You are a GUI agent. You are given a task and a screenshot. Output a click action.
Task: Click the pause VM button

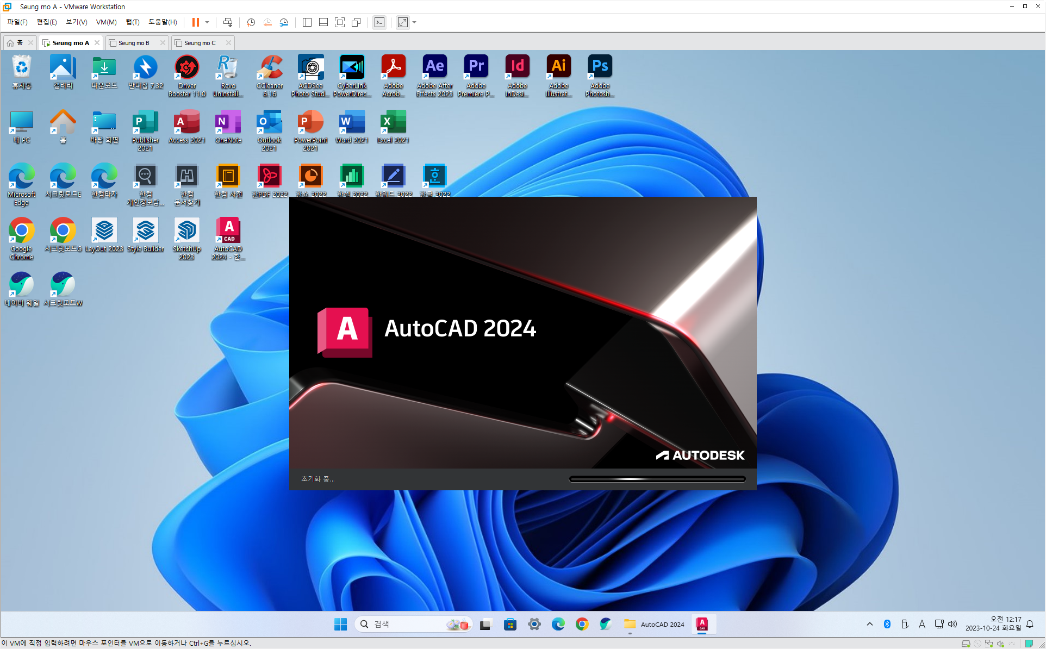point(195,22)
